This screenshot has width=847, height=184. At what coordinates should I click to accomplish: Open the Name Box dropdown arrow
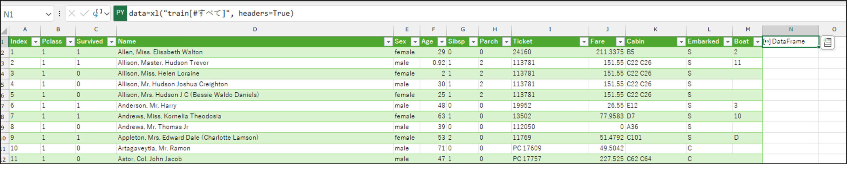point(48,14)
